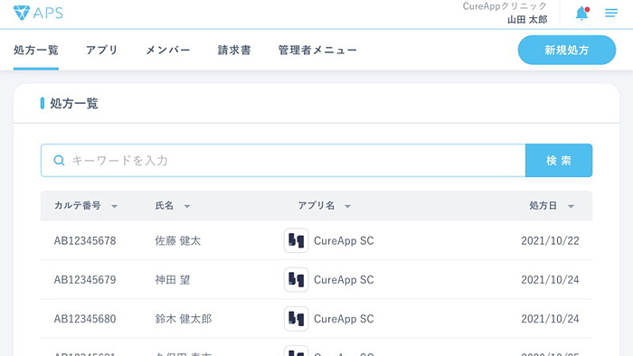Select patient name 鈴木 健太郎
633x356 pixels.
(184, 319)
